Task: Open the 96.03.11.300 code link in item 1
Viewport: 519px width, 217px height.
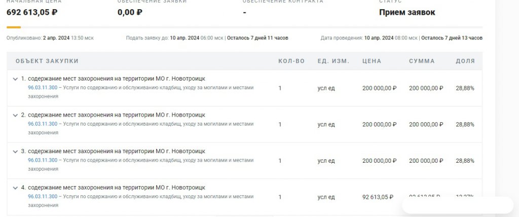Action: pyautogui.click(x=43, y=88)
